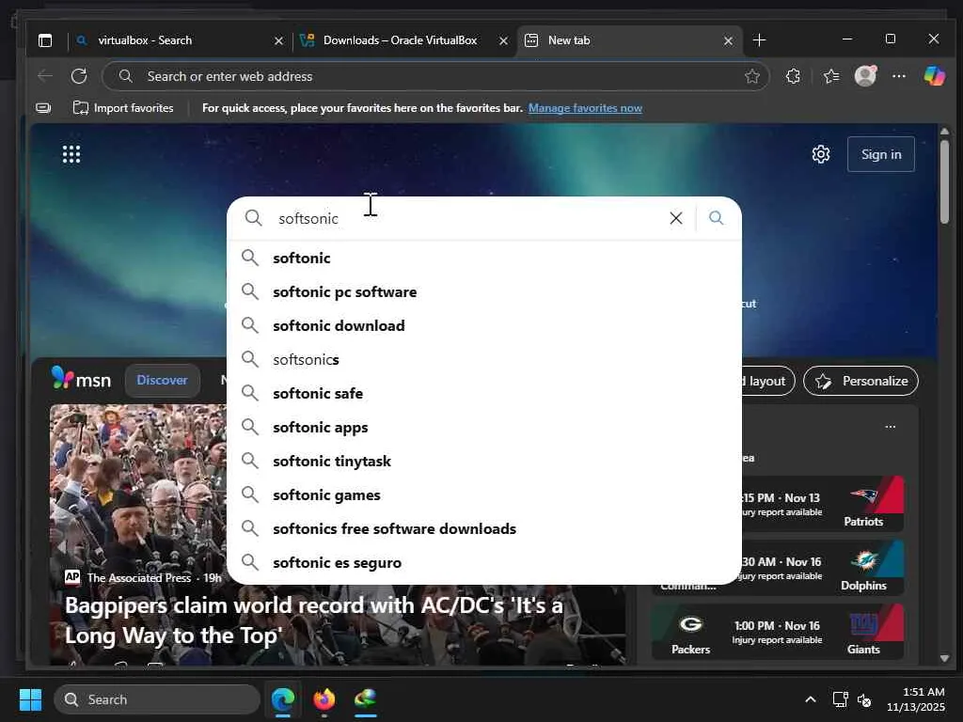Switch to virtualbox - Search tab

click(x=178, y=40)
